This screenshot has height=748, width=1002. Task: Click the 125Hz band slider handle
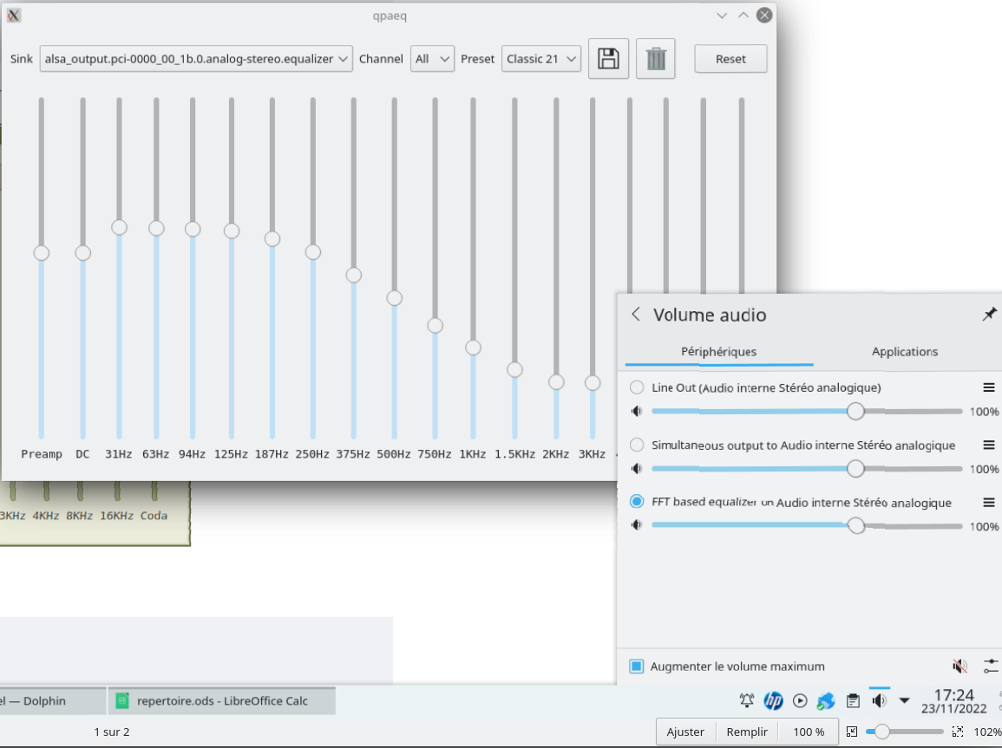232,231
